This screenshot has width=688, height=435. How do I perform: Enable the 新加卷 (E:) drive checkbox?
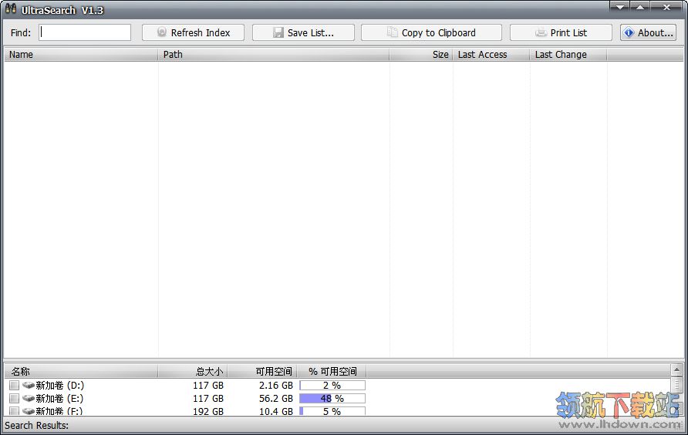14,399
